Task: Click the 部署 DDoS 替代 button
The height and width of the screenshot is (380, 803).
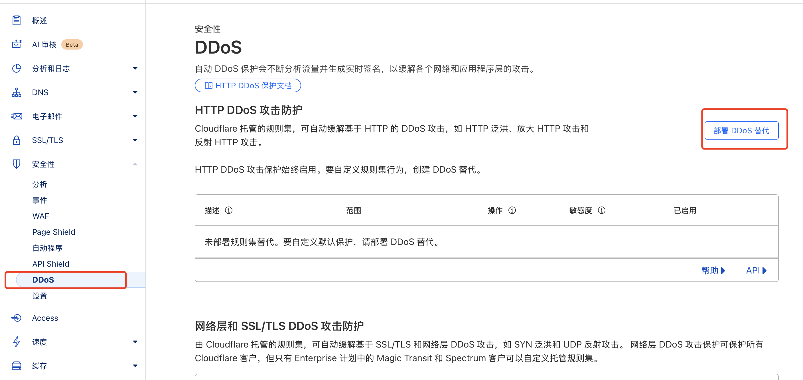Action: tap(741, 130)
